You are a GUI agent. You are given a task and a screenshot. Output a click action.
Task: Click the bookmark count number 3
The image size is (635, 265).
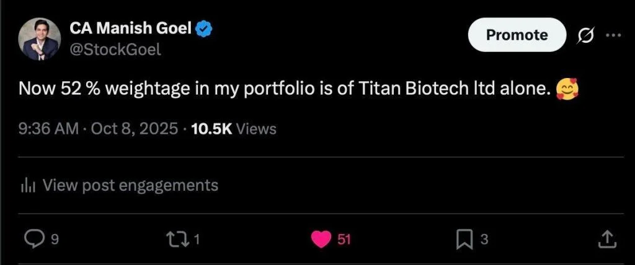[484, 240]
